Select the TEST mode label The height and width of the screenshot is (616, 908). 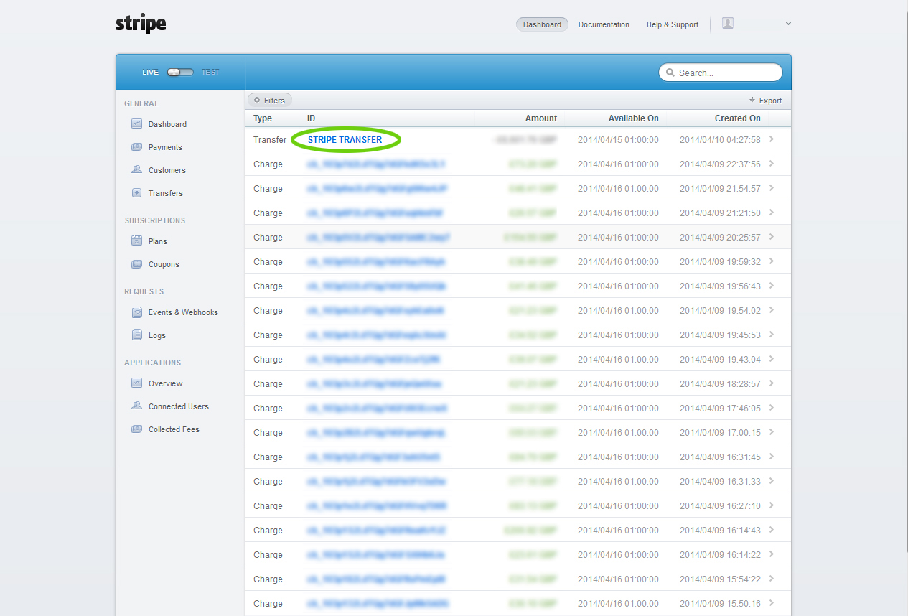pos(210,73)
